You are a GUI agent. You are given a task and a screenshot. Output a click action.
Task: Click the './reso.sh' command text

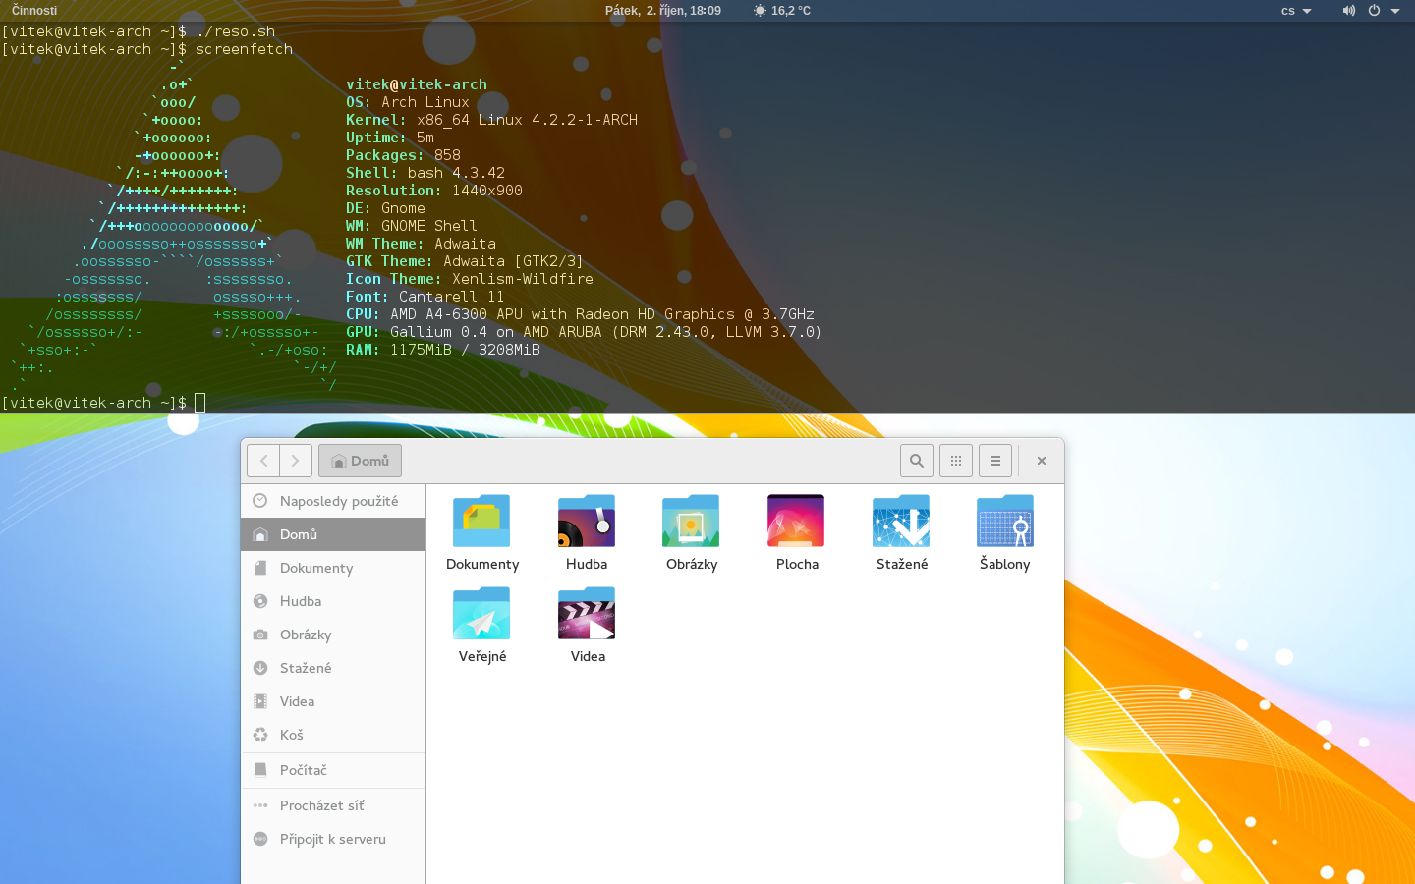[x=235, y=31]
